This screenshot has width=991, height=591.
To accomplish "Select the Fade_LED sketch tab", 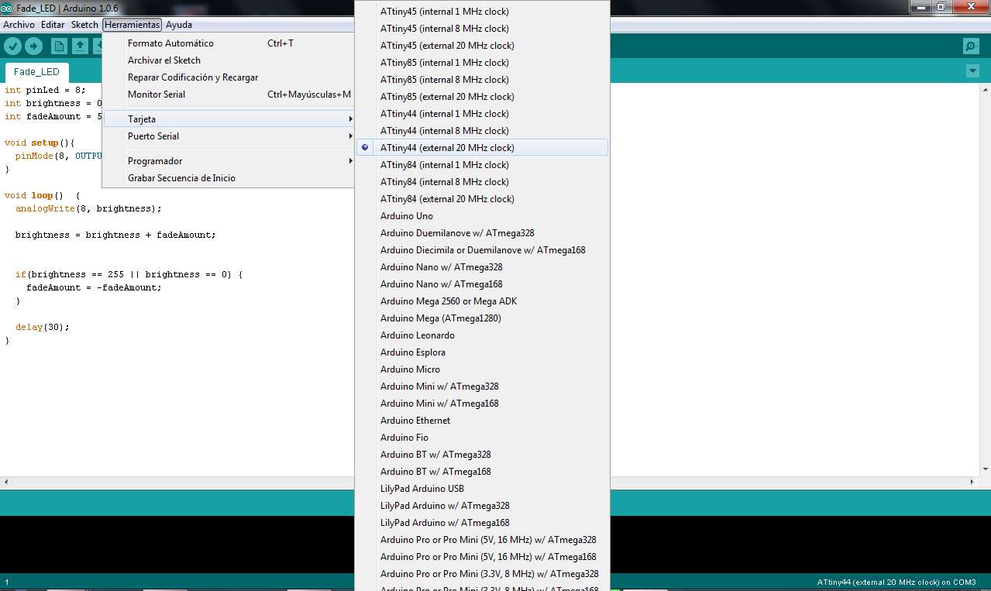I will pos(36,72).
